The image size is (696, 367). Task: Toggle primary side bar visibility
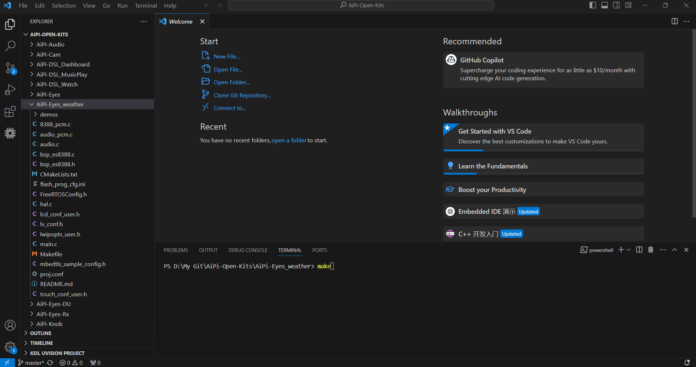[592, 5]
